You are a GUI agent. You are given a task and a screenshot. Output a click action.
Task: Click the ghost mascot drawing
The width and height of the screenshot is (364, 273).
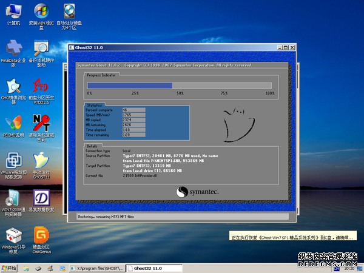coord(238,124)
